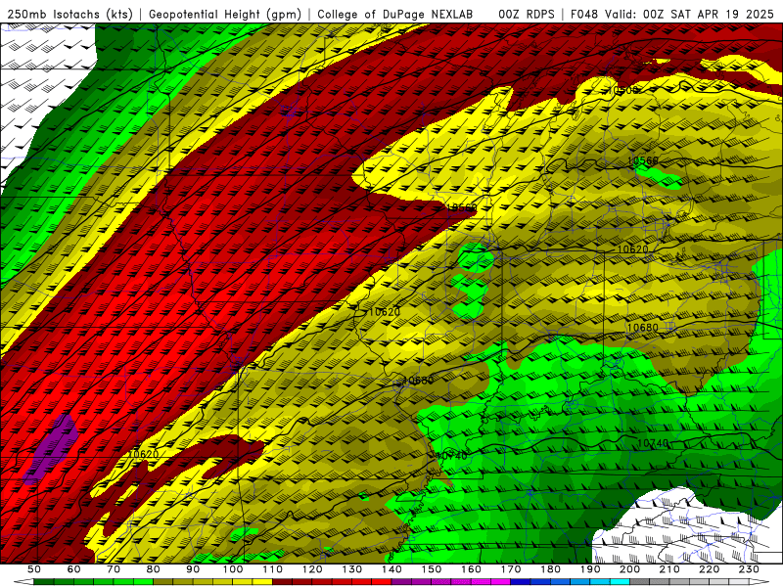Click the 'F048' forecast hour text
783x587 pixels.
pos(583,15)
